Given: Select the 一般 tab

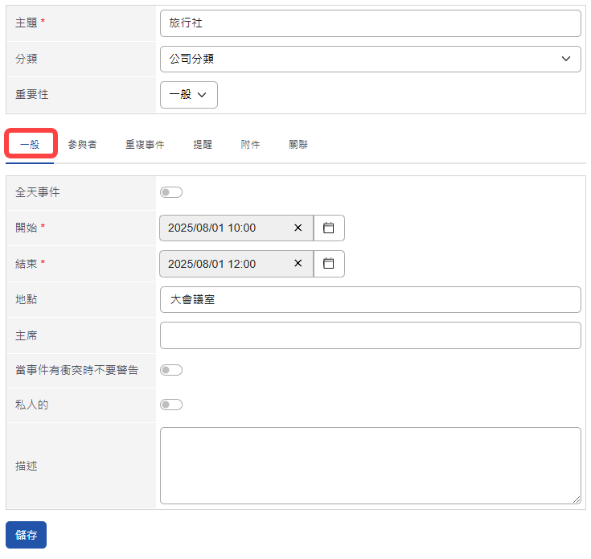Looking at the screenshot, I should 30,145.
